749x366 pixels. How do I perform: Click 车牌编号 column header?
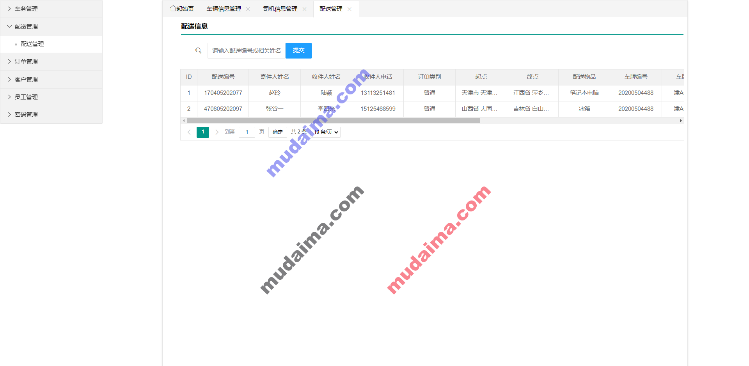(636, 77)
